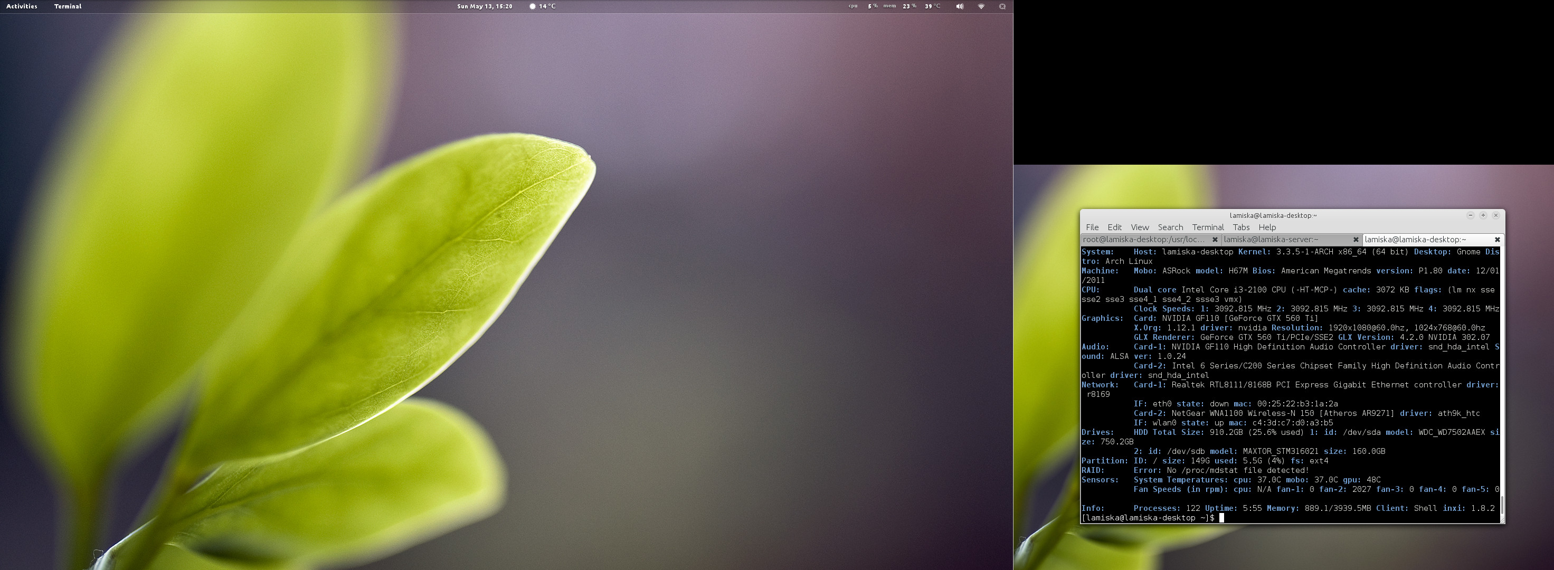Open the Terminal menu in the terminal menubar

pos(1208,227)
